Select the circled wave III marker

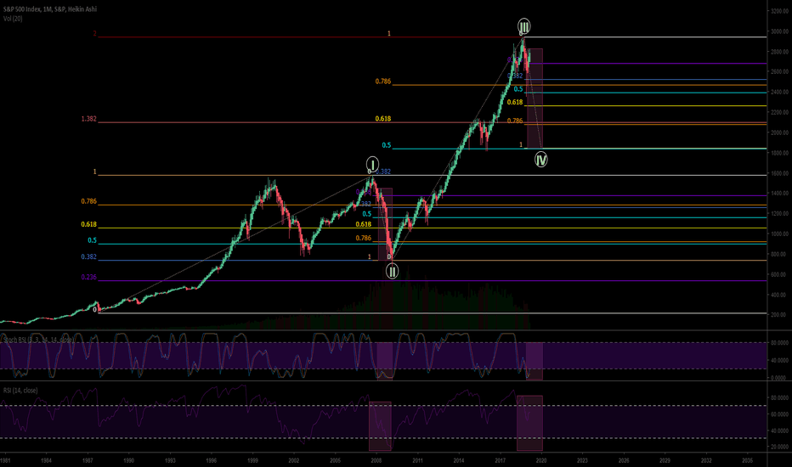pos(523,26)
